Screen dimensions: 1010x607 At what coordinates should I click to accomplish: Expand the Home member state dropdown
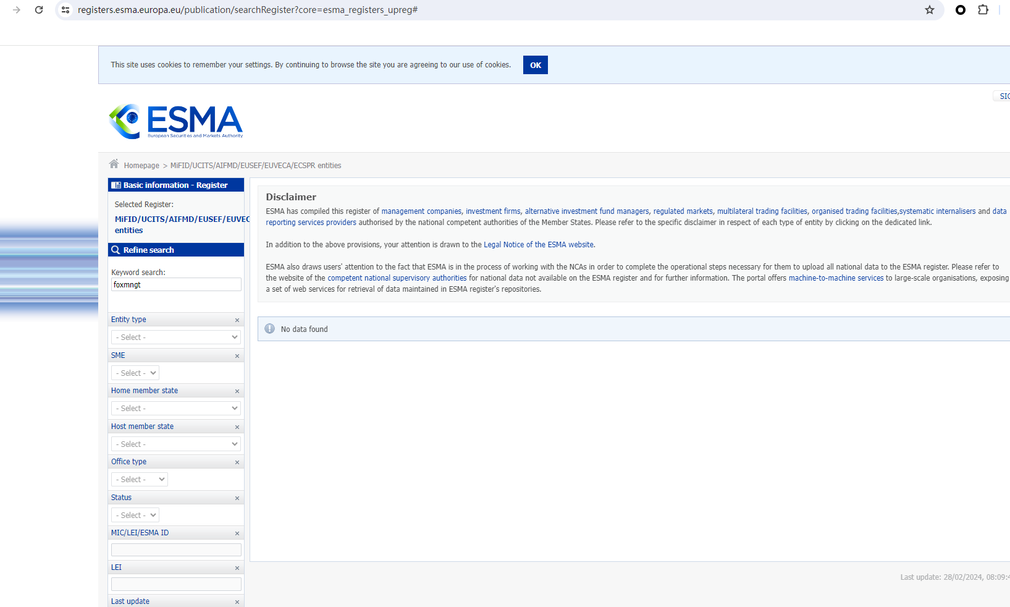(x=176, y=409)
